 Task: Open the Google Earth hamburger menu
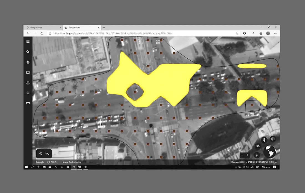(x=28, y=42)
